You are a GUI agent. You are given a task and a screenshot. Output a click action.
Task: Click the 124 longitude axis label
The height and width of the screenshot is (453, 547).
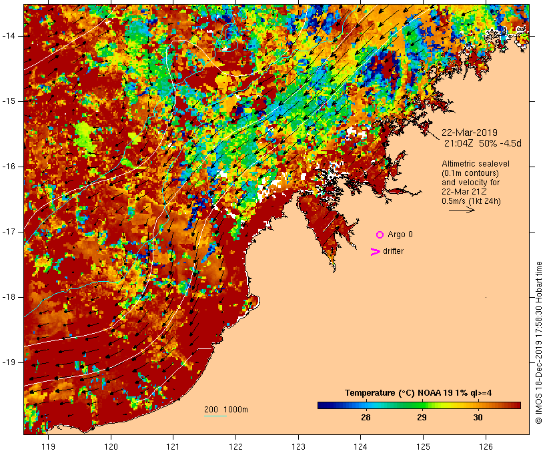[x=361, y=446]
